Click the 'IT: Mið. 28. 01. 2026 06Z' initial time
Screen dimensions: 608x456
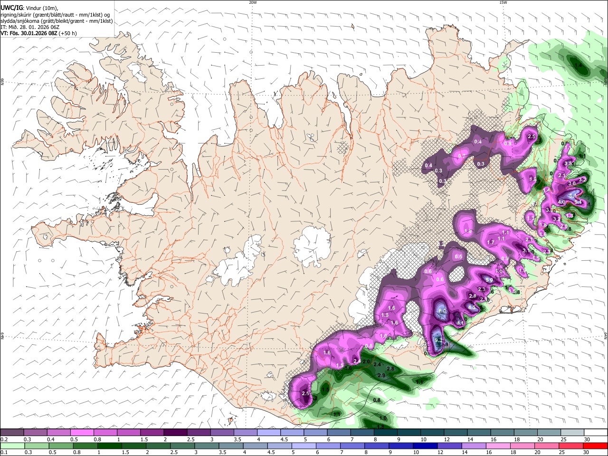pyautogui.click(x=29, y=27)
